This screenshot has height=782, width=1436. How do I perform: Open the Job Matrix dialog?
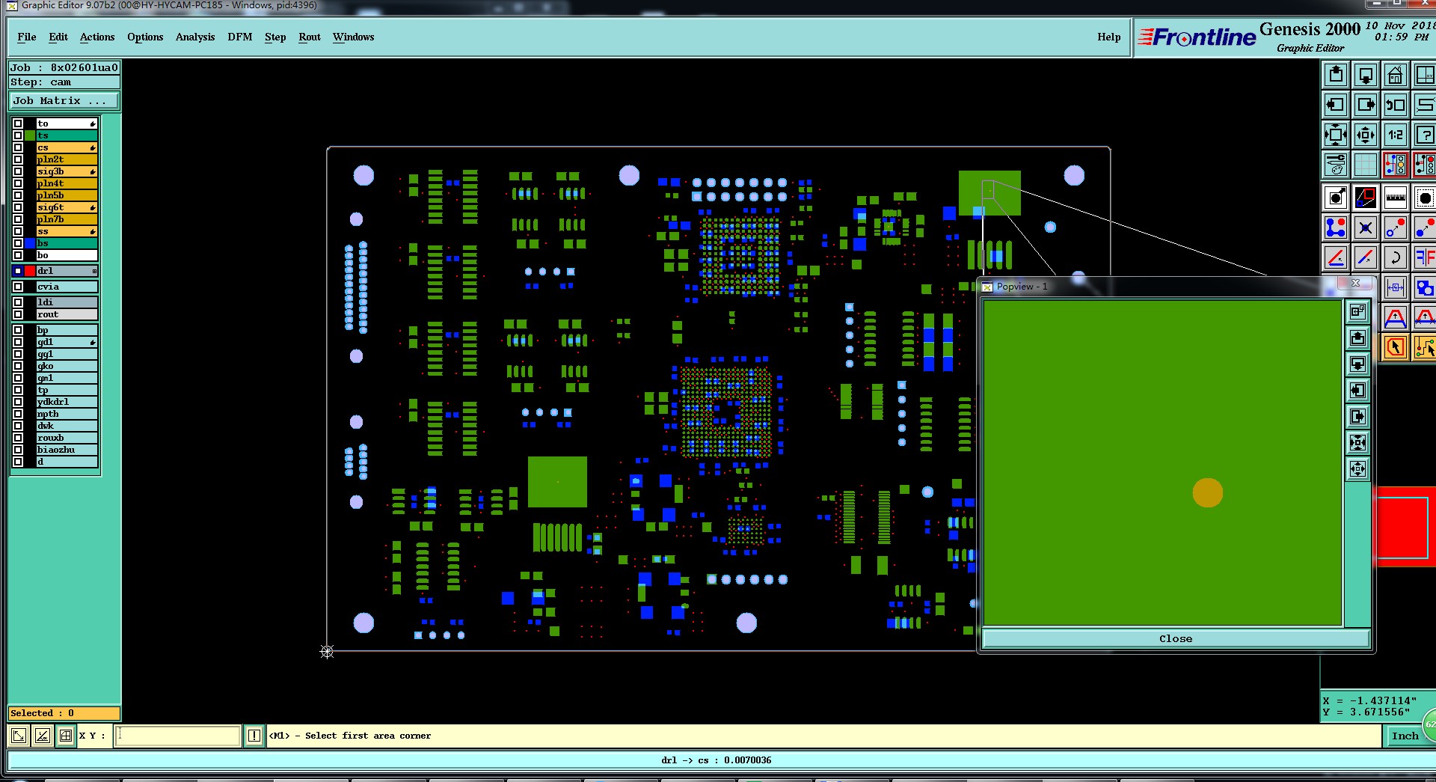tap(64, 100)
